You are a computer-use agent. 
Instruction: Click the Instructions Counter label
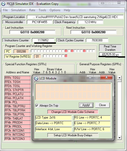point(17,40)
